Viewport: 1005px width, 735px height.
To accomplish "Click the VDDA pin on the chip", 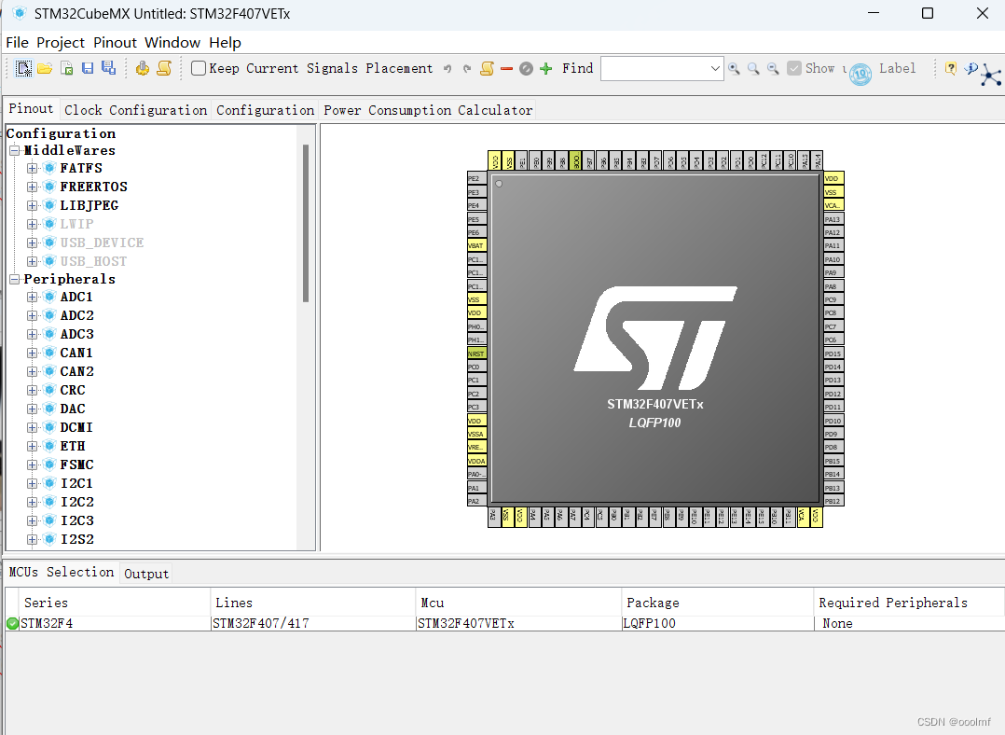I will point(476,461).
